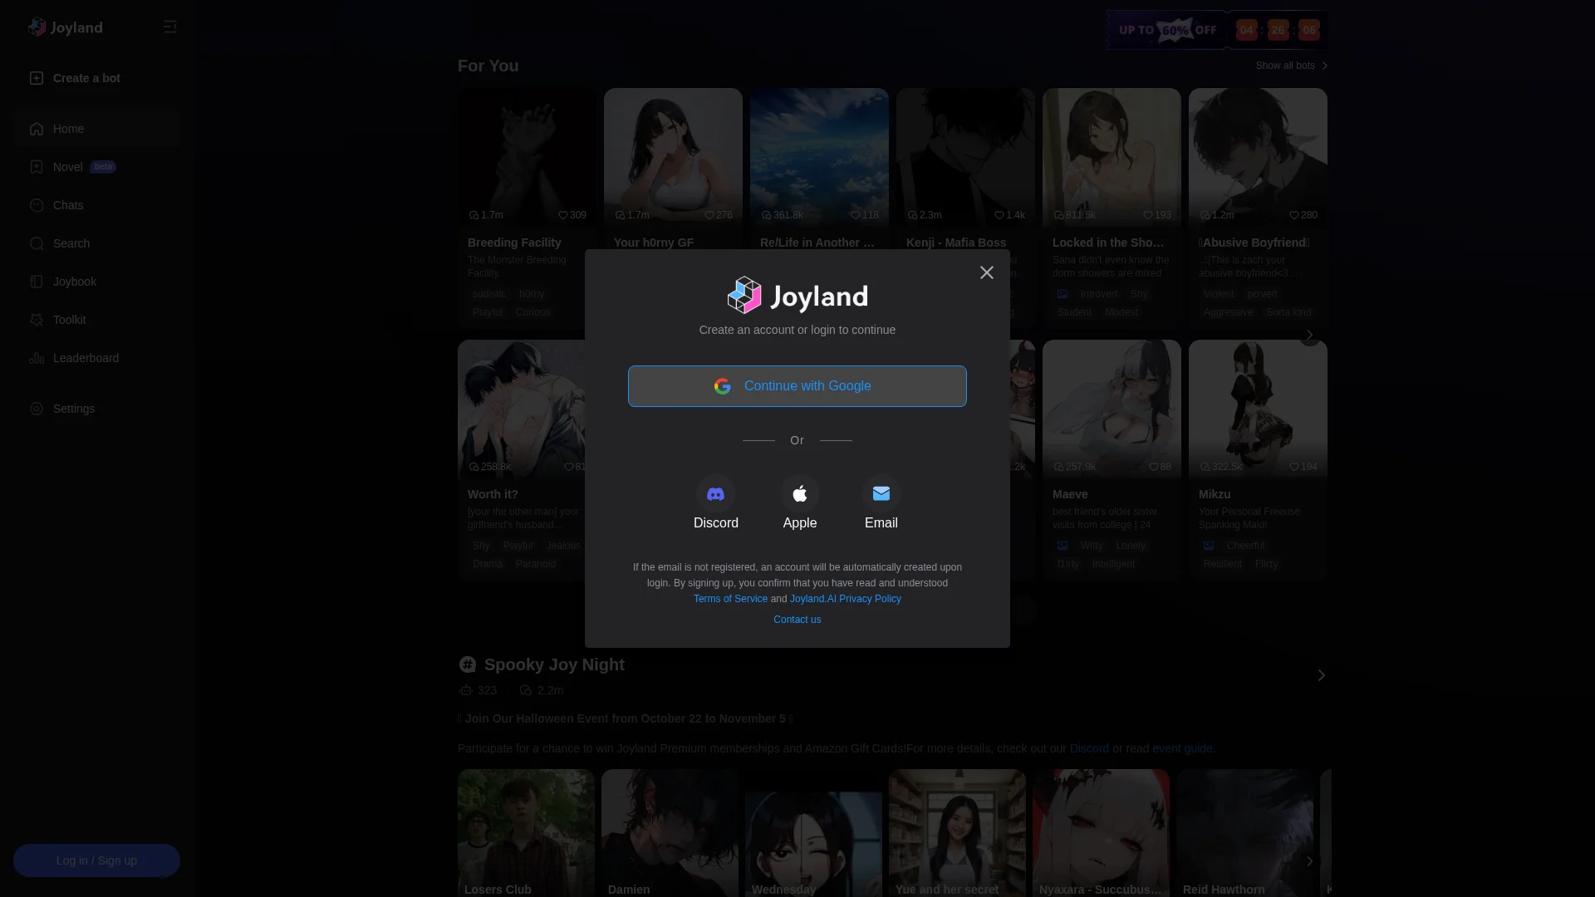Choose the Apple sign-in icon

[799, 495]
